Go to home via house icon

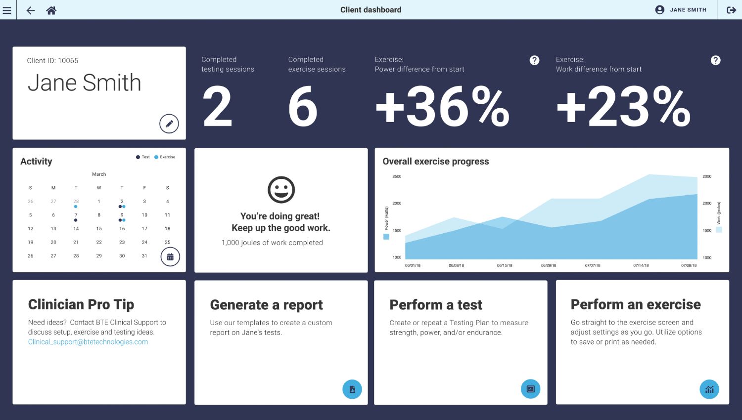pos(51,10)
